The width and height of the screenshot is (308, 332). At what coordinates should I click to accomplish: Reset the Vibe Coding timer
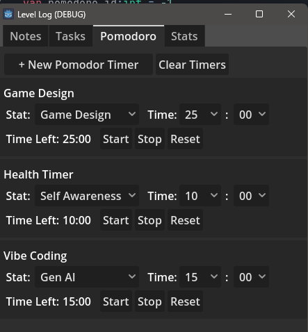185,301
